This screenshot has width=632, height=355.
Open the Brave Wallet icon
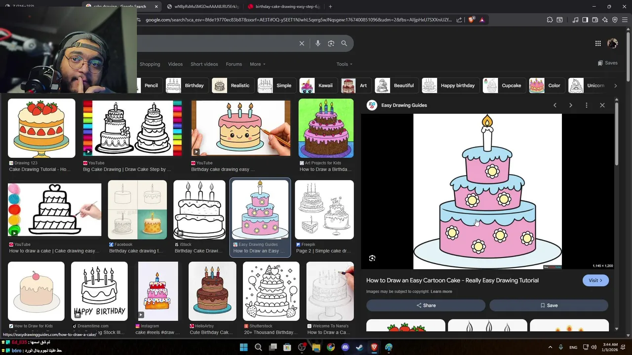pyautogui.click(x=595, y=20)
